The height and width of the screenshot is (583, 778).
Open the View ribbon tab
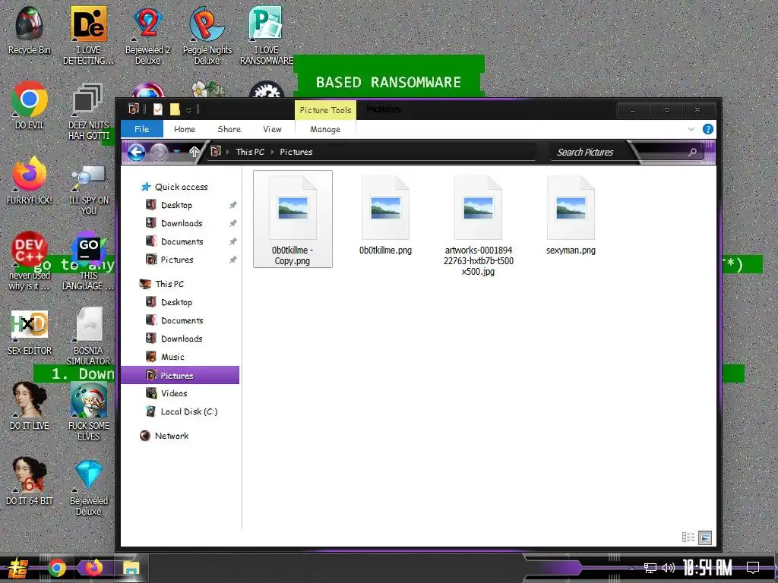[x=272, y=129]
